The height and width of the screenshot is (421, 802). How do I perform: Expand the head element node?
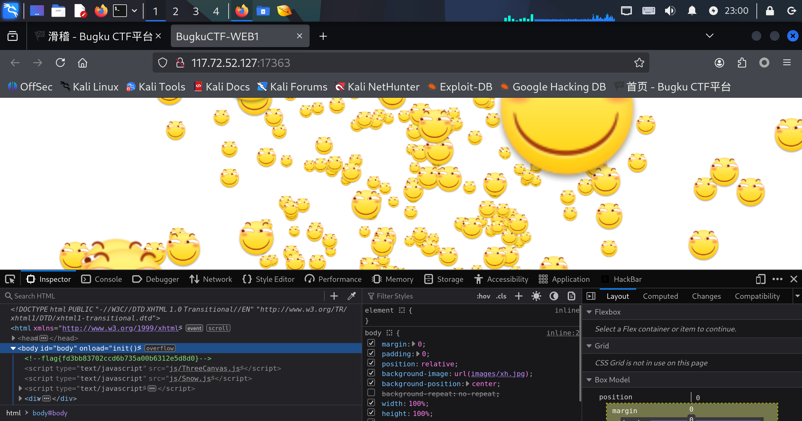tap(14, 338)
